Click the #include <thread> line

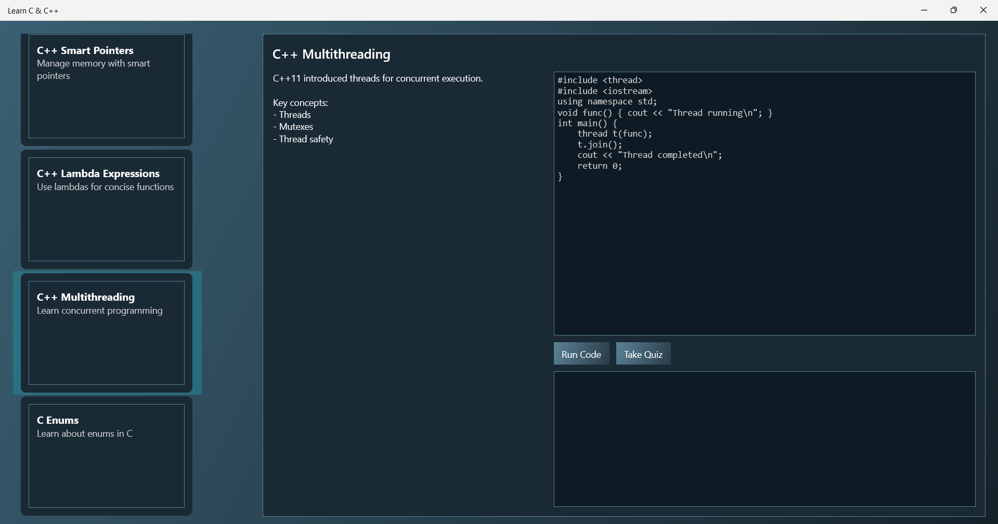click(599, 80)
